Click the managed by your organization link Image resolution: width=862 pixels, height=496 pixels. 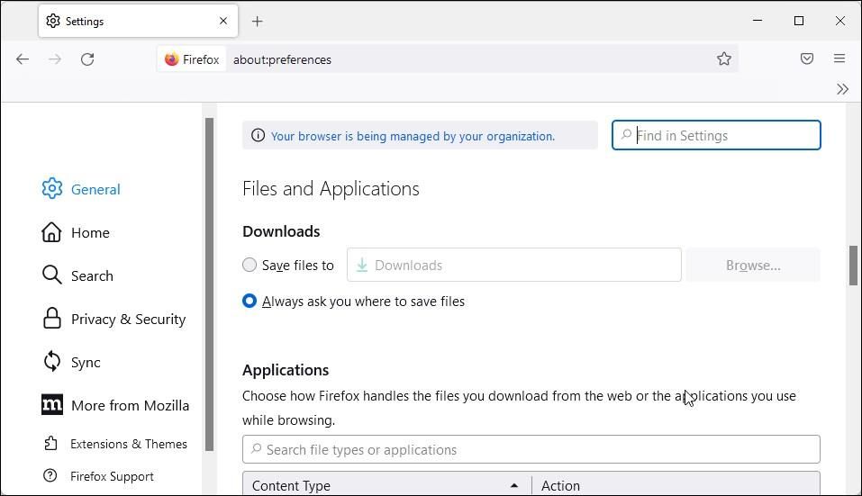(413, 136)
